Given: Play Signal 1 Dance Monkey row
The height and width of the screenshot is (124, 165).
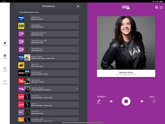Looking at the screenshot, I should pyautogui.click(x=48, y=105).
